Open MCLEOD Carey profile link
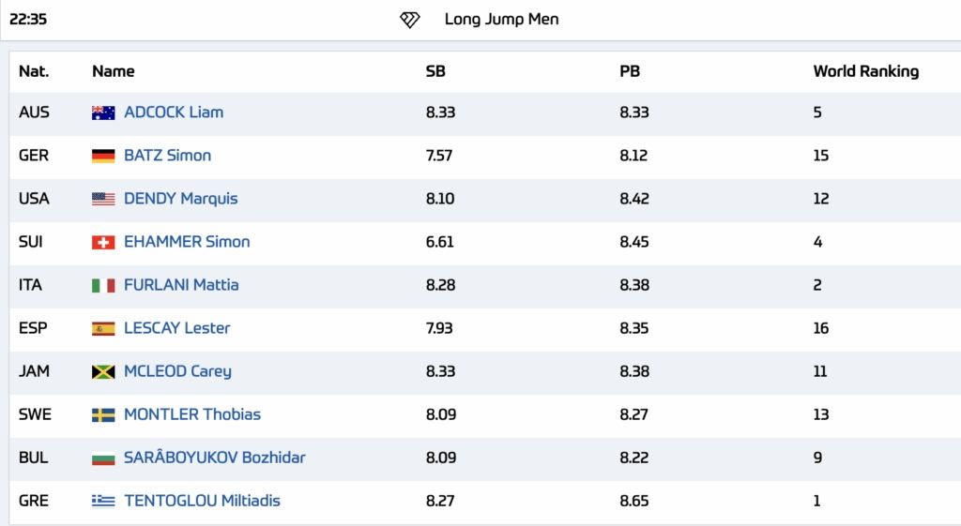Viewport: 961px width, 526px height. tap(177, 371)
